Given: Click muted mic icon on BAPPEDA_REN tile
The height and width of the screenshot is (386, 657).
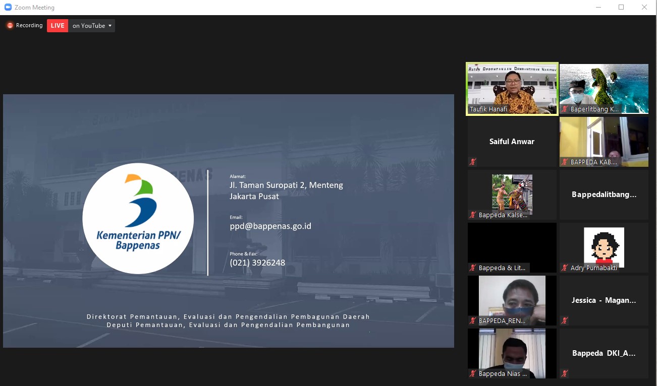Looking at the screenshot, I should [473, 321].
